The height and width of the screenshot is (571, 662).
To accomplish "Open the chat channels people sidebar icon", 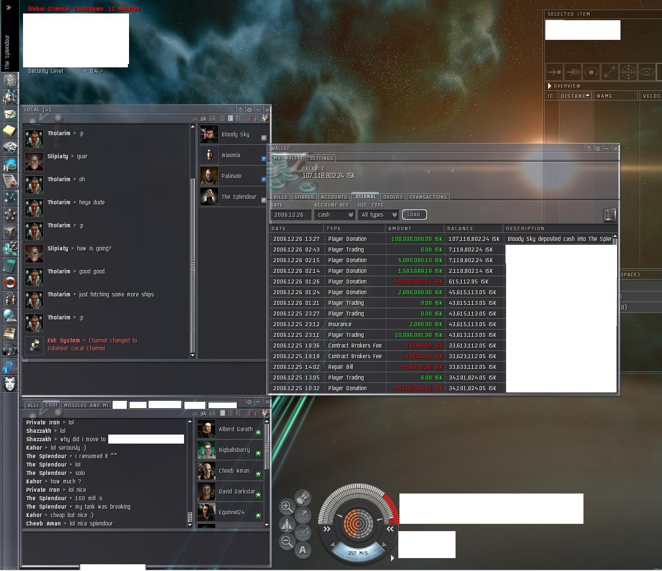I will click(10, 299).
